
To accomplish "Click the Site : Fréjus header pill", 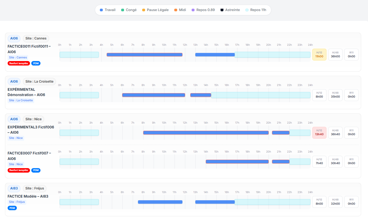I will point(35,188).
